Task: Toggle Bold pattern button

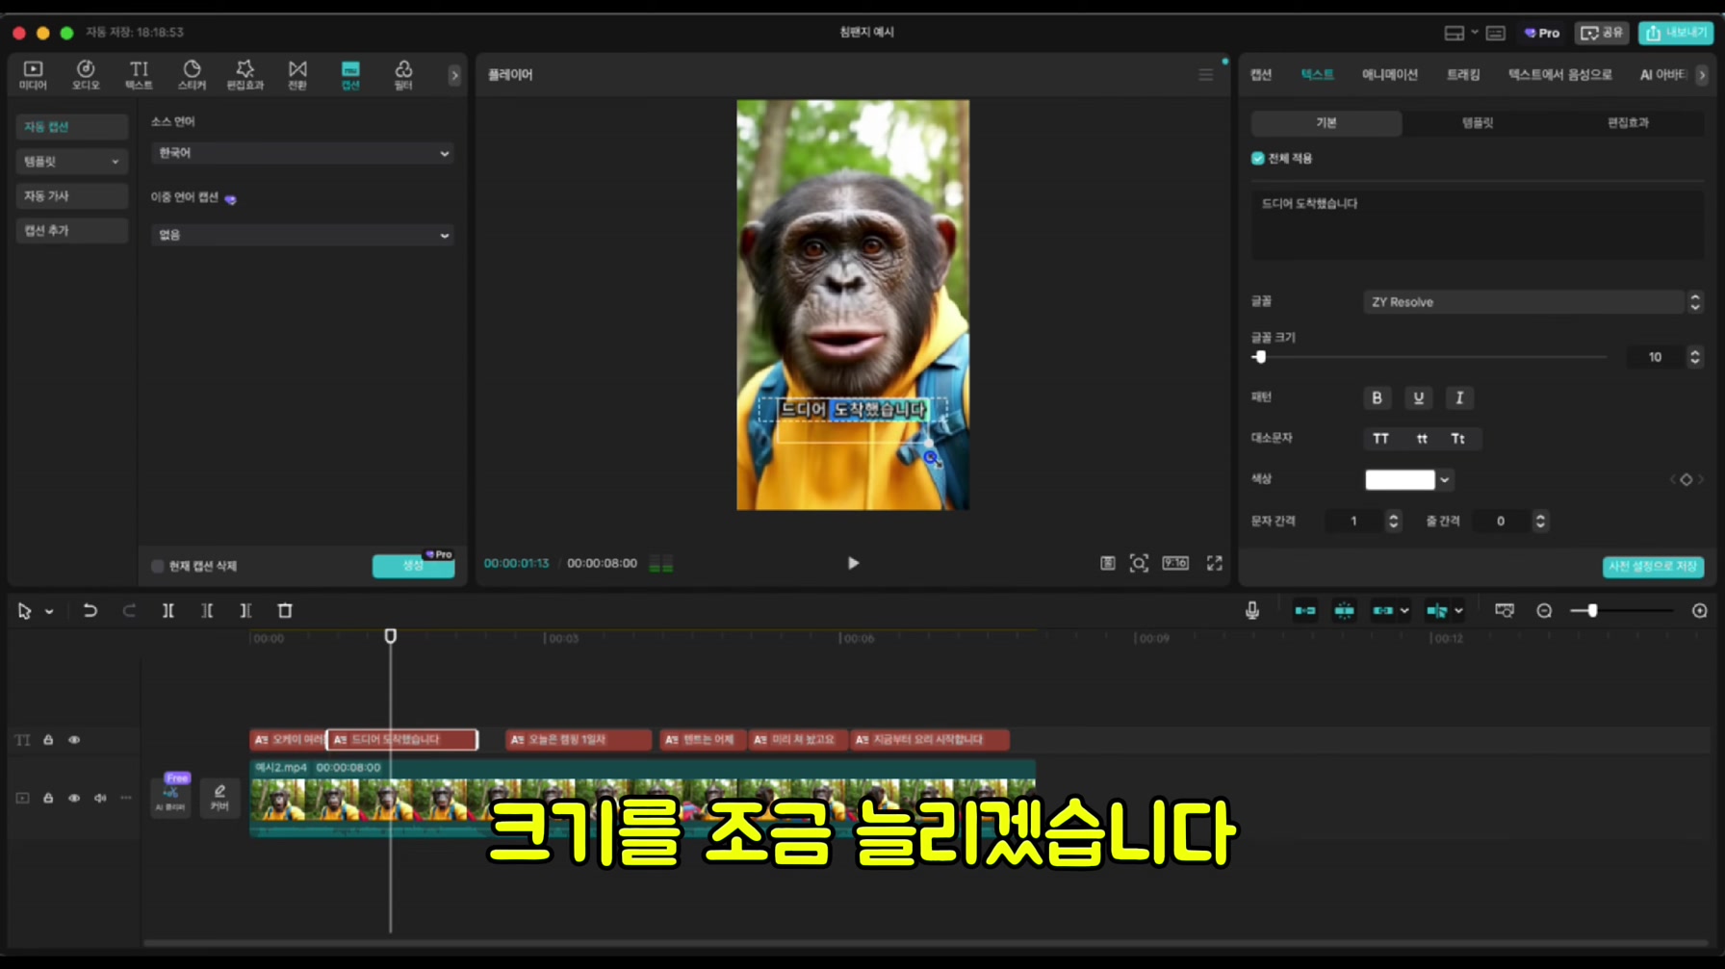Action: [x=1377, y=397]
